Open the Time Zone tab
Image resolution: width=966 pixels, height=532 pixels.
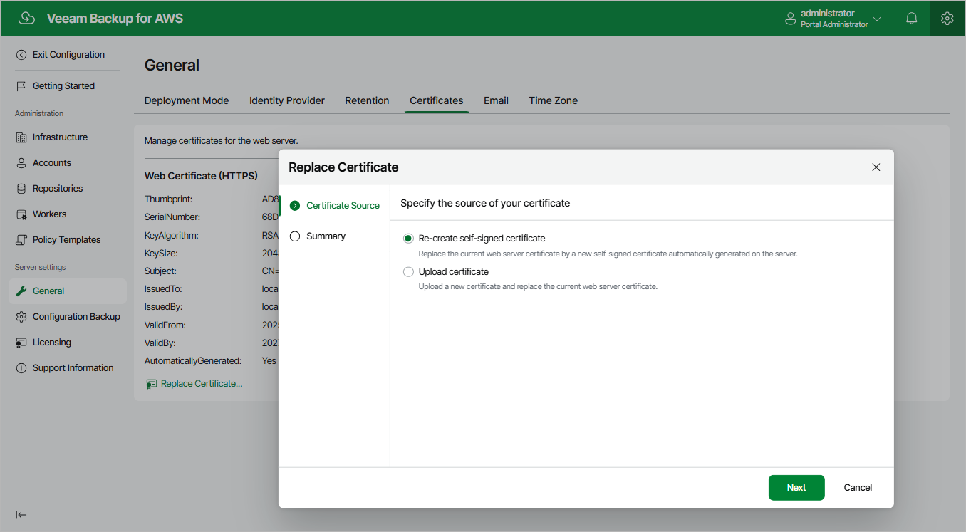click(x=554, y=100)
